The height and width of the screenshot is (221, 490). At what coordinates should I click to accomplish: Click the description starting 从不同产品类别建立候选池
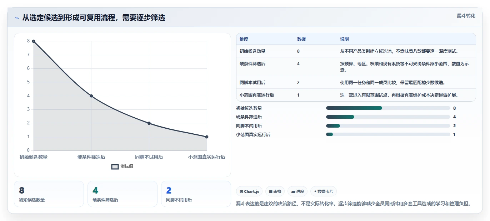(399, 51)
